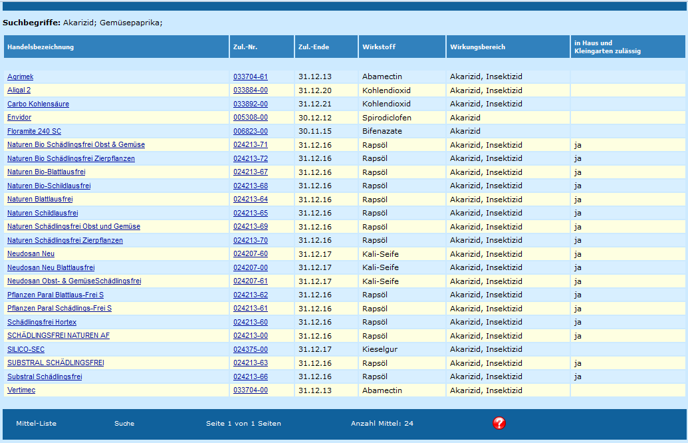The image size is (688, 443).
Task: Open approval number 033704-61
Action: tap(251, 76)
